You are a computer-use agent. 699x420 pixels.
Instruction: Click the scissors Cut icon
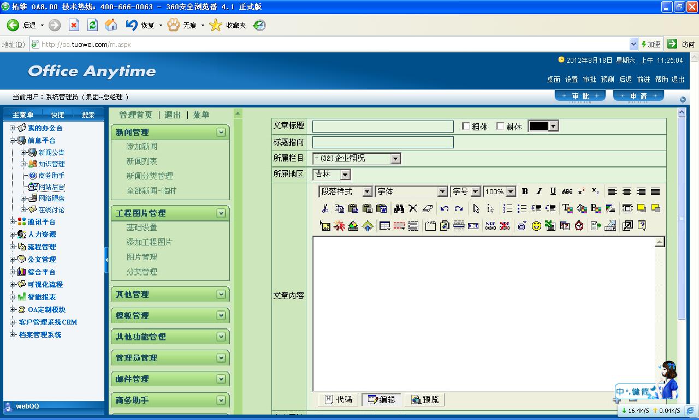[x=325, y=208]
